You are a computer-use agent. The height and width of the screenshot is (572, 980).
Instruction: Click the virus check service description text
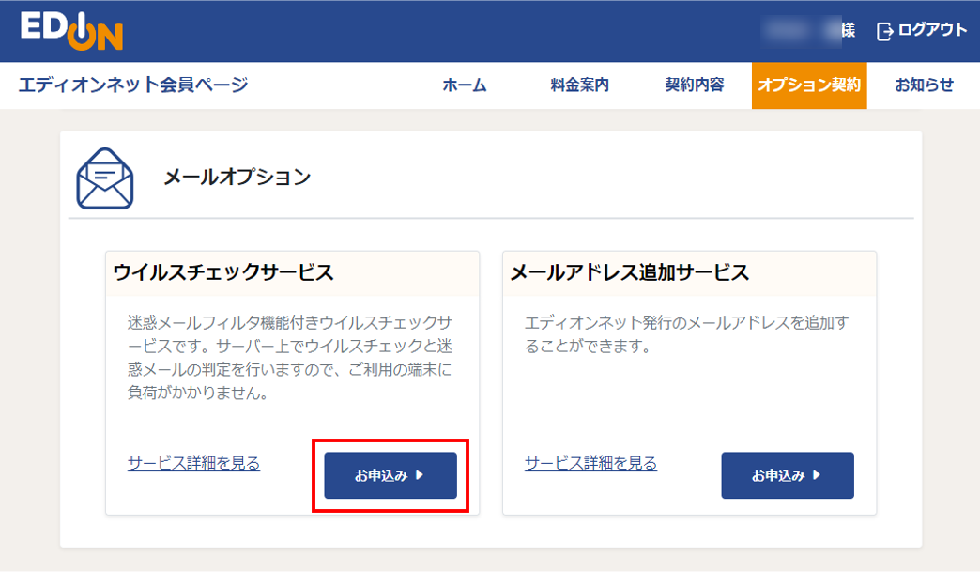[x=291, y=358]
